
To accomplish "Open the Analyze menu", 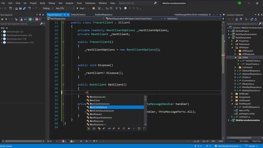I will 69,3.
